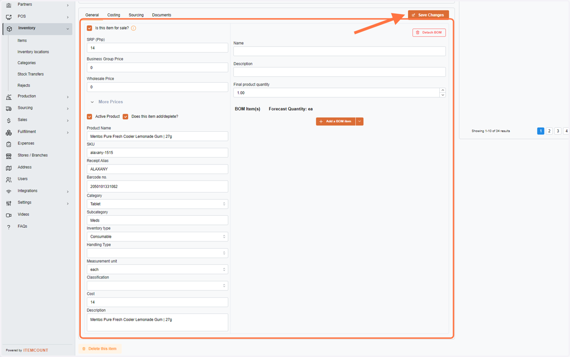The width and height of the screenshot is (570, 357).
Task: Expand the Production menu chevron
Action: click(67, 97)
